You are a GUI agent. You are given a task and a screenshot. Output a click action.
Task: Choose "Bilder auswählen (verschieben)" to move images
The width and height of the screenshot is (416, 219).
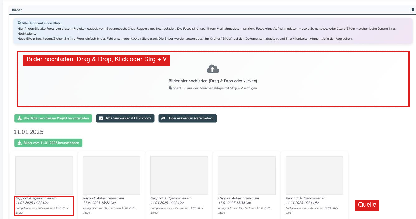(x=188, y=118)
